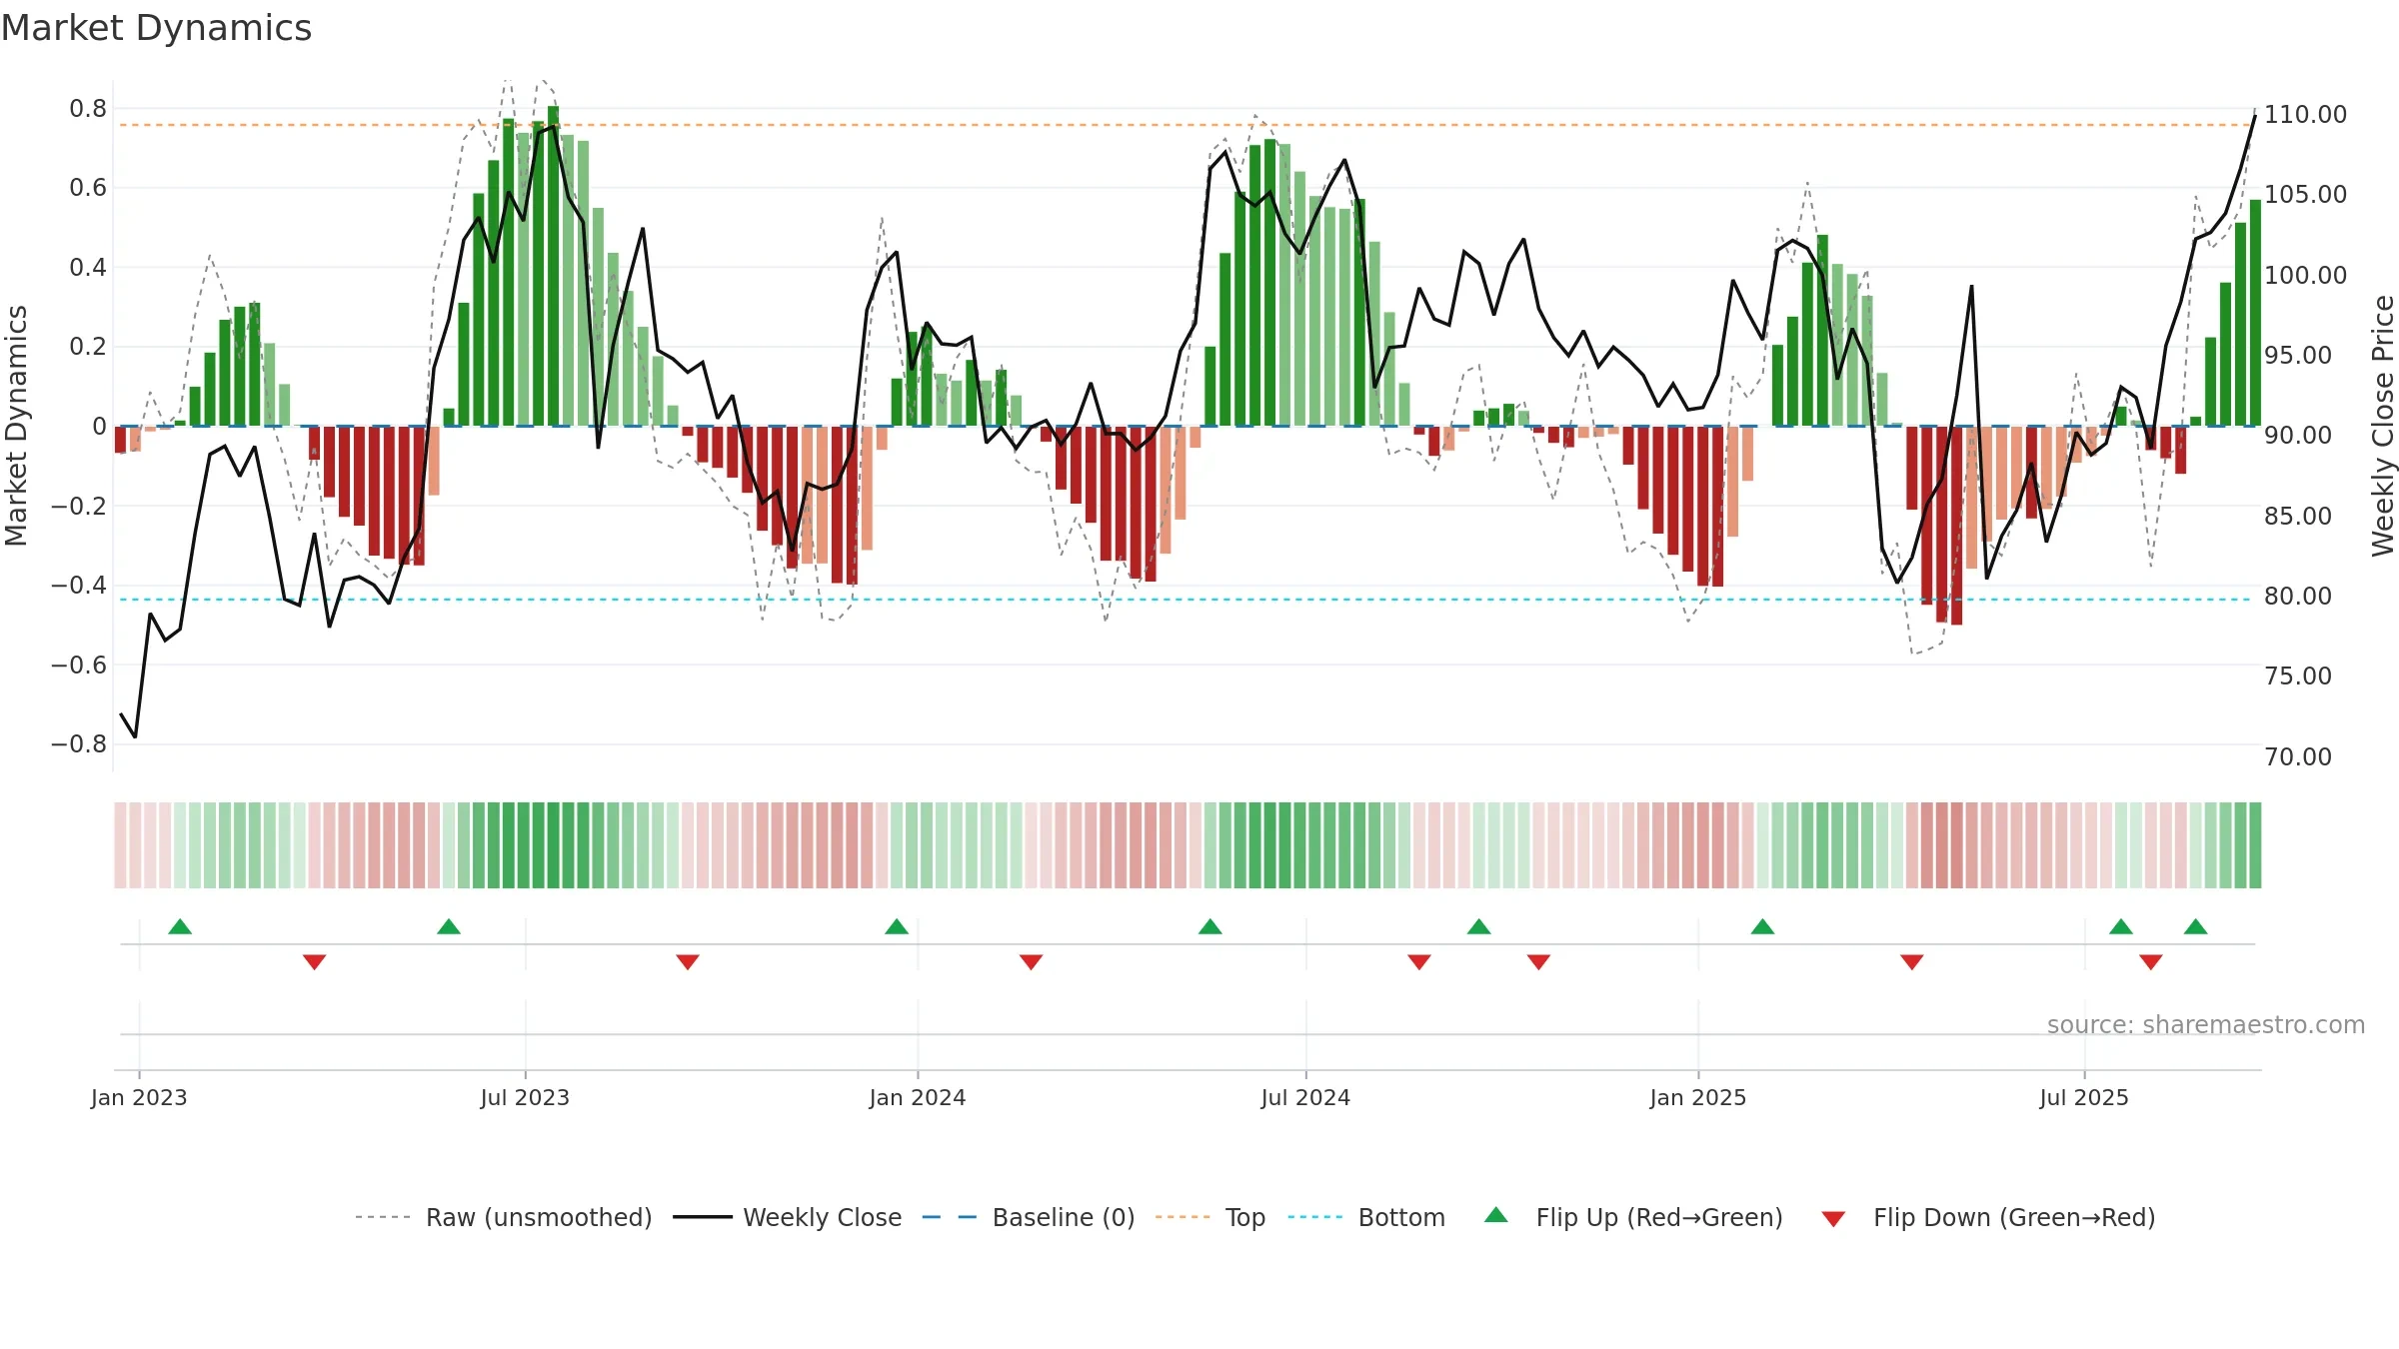Image resolution: width=2399 pixels, height=1349 pixels.
Task: Click the vertical Market Dynamics axis title
Action: pos(16,426)
